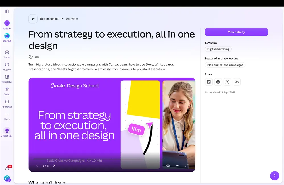
Task: Click the purple Create plus button
Action: coord(7,23)
